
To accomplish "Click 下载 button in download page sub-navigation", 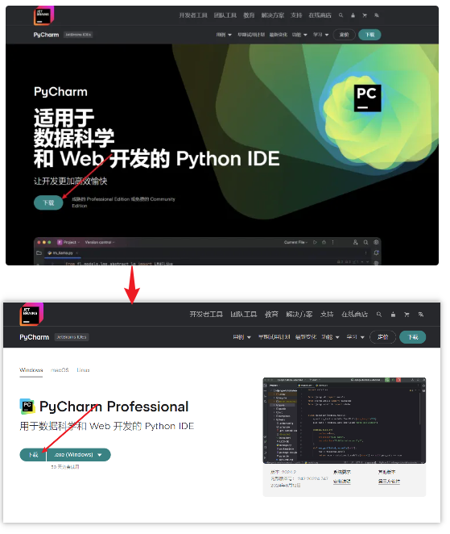I will point(413,337).
